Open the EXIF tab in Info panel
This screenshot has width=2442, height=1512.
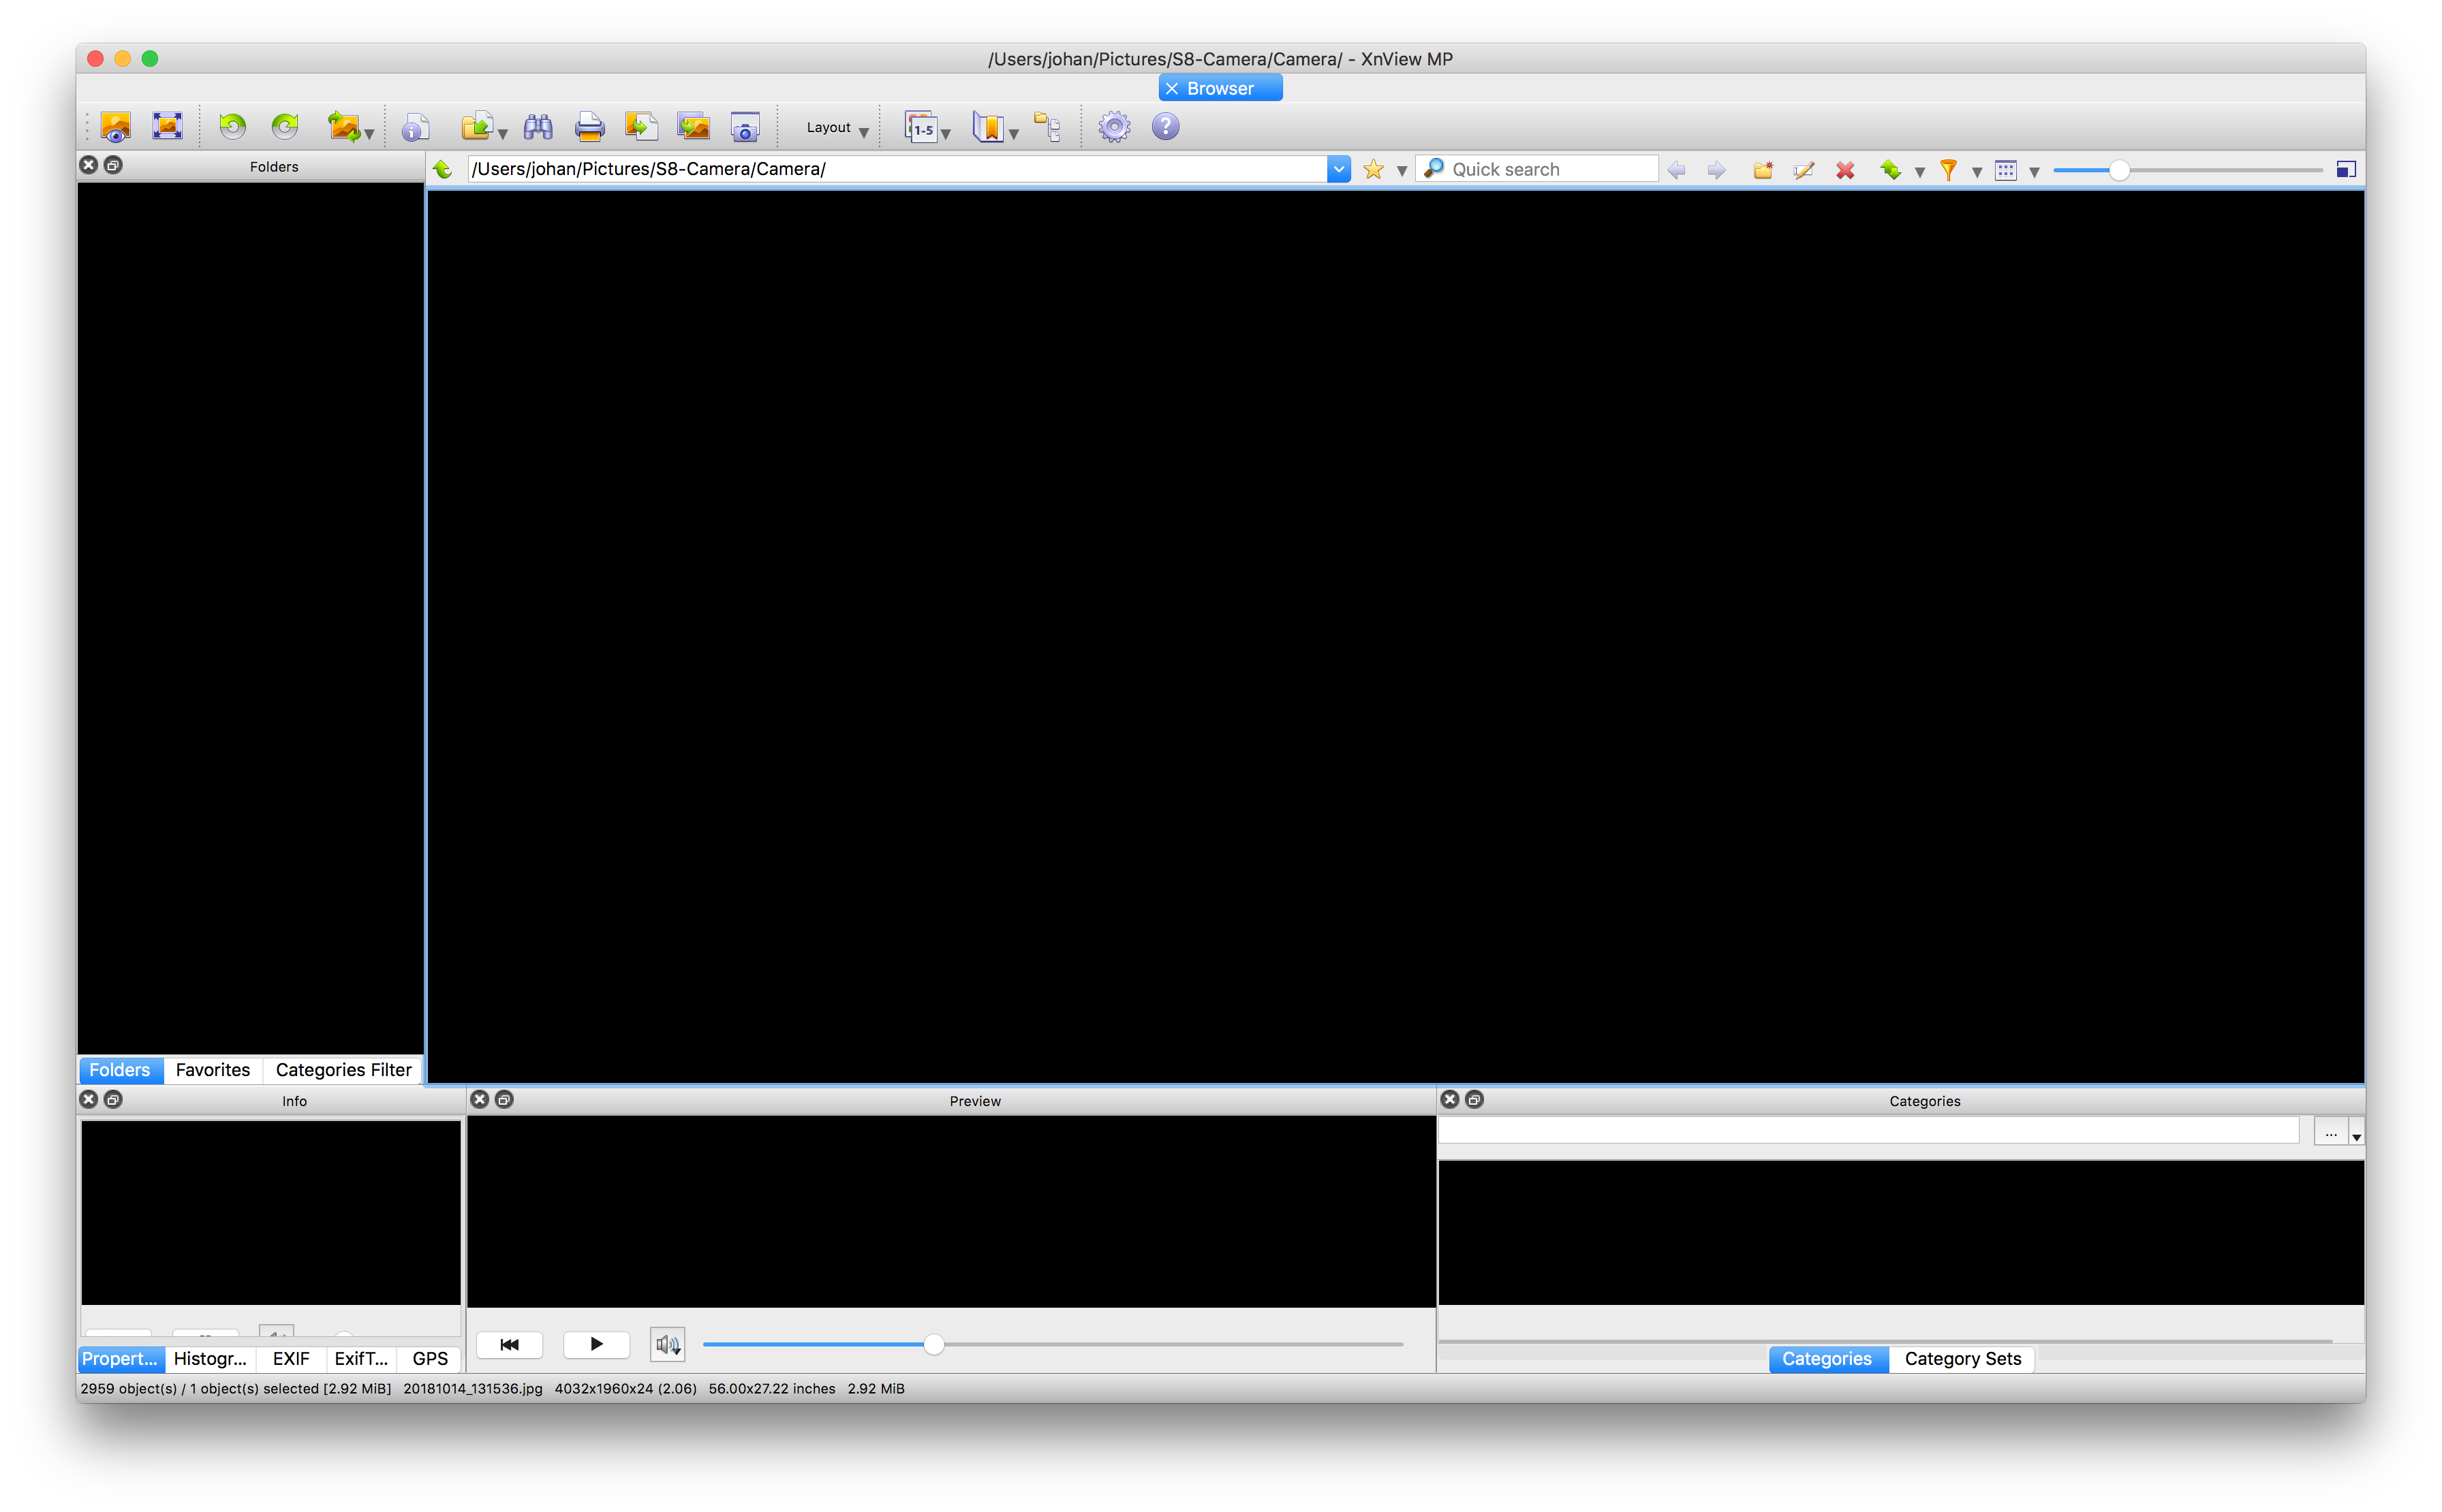tap(291, 1358)
